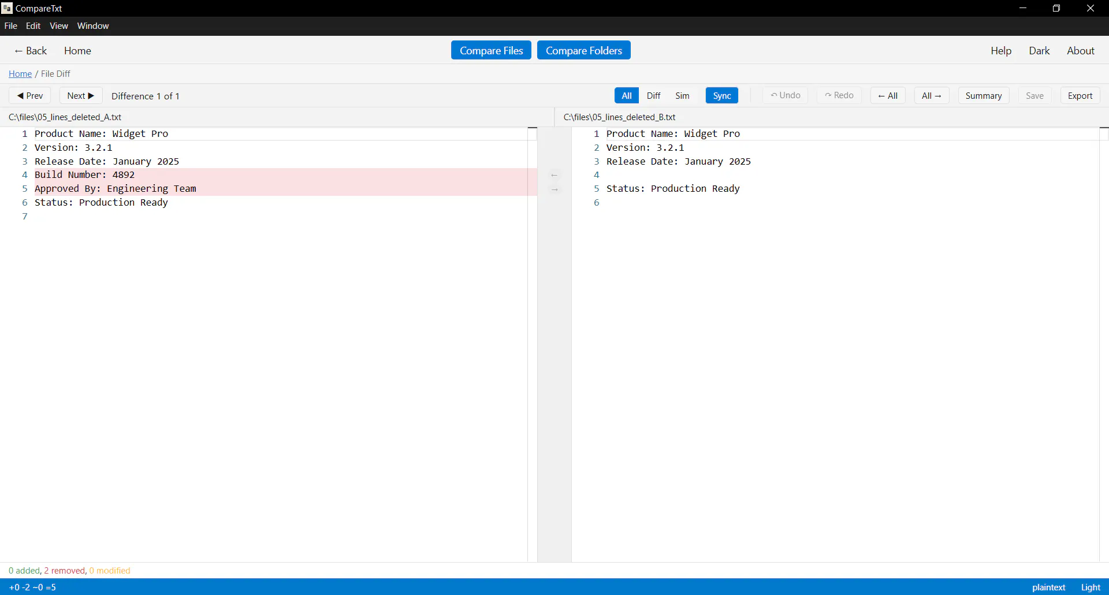Click the '+0 -2 ~0 =5' status bar stats
Viewport: 1109px width, 595px height.
32,587
